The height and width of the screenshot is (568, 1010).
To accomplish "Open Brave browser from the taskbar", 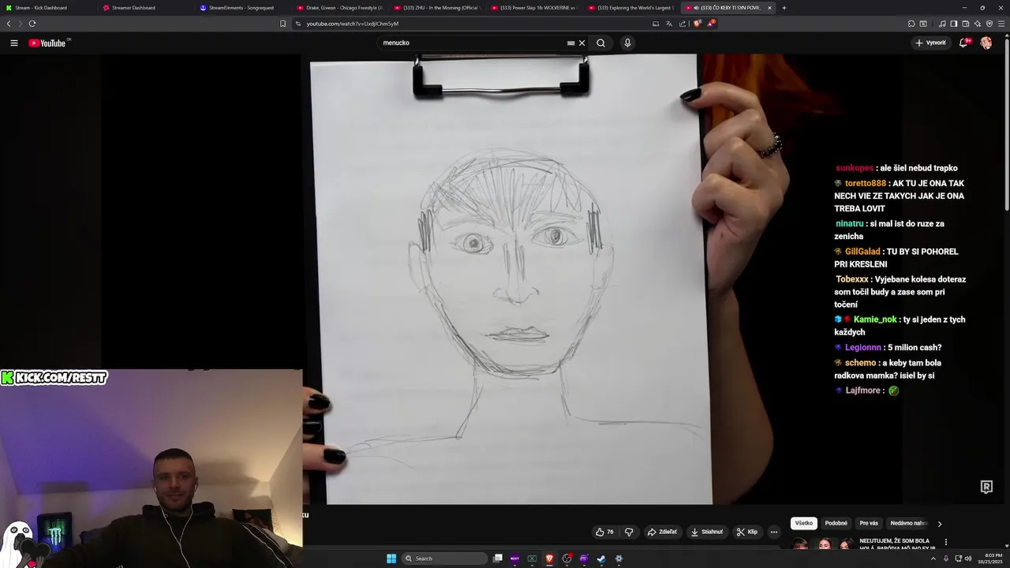I will click(549, 559).
